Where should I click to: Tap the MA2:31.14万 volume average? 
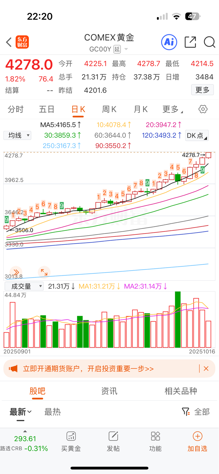pyautogui.click(x=146, y=286)
